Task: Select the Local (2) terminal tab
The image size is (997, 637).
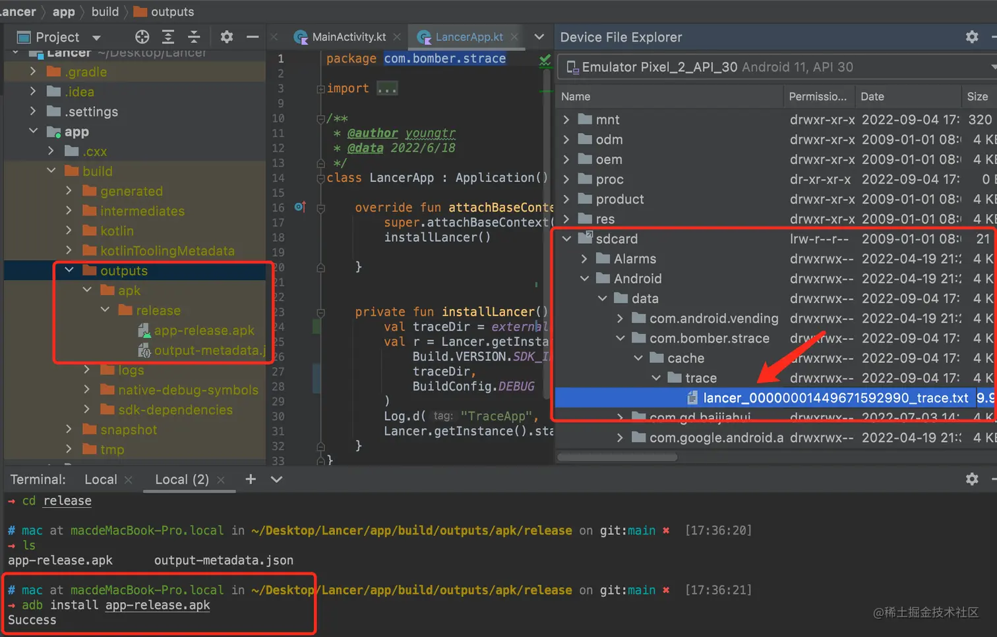Action: 182,480
